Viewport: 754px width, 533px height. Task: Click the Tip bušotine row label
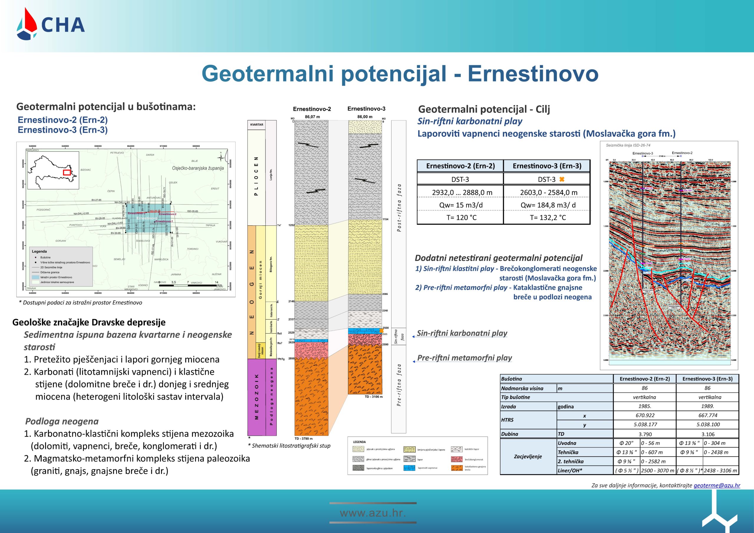pyautogui.click(x=557, y=397)
